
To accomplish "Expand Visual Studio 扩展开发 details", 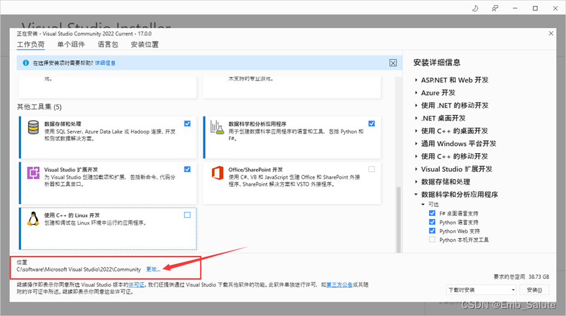I will pos(416,169).
